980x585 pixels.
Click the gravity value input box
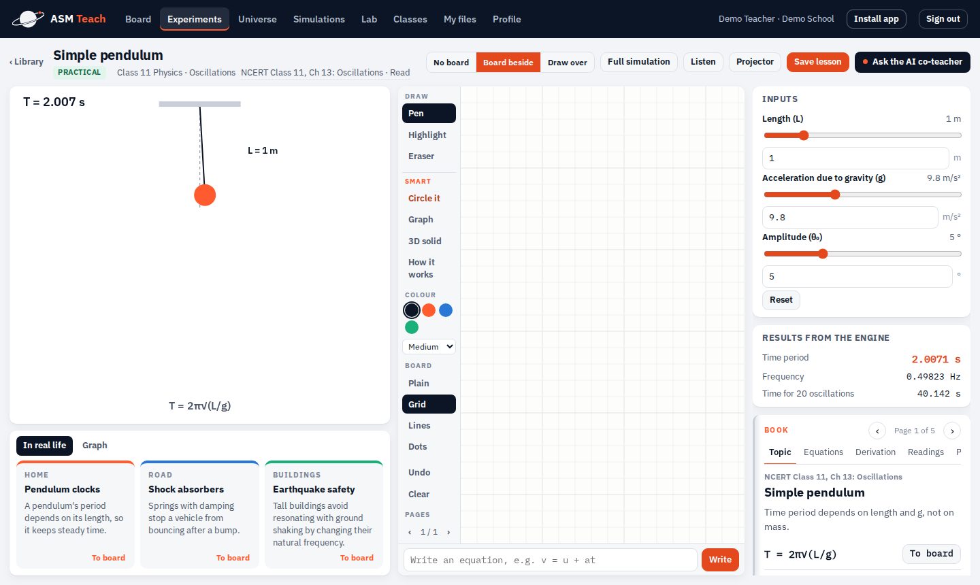point(850,217)
